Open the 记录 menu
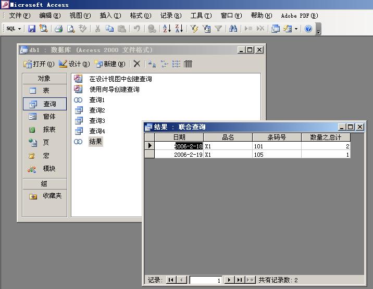Image resolution: width=373 pixels, height=289 pixels. click(x=171, y=16)
